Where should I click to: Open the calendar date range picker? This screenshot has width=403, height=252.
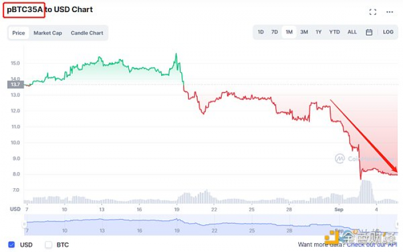[369, 32]
